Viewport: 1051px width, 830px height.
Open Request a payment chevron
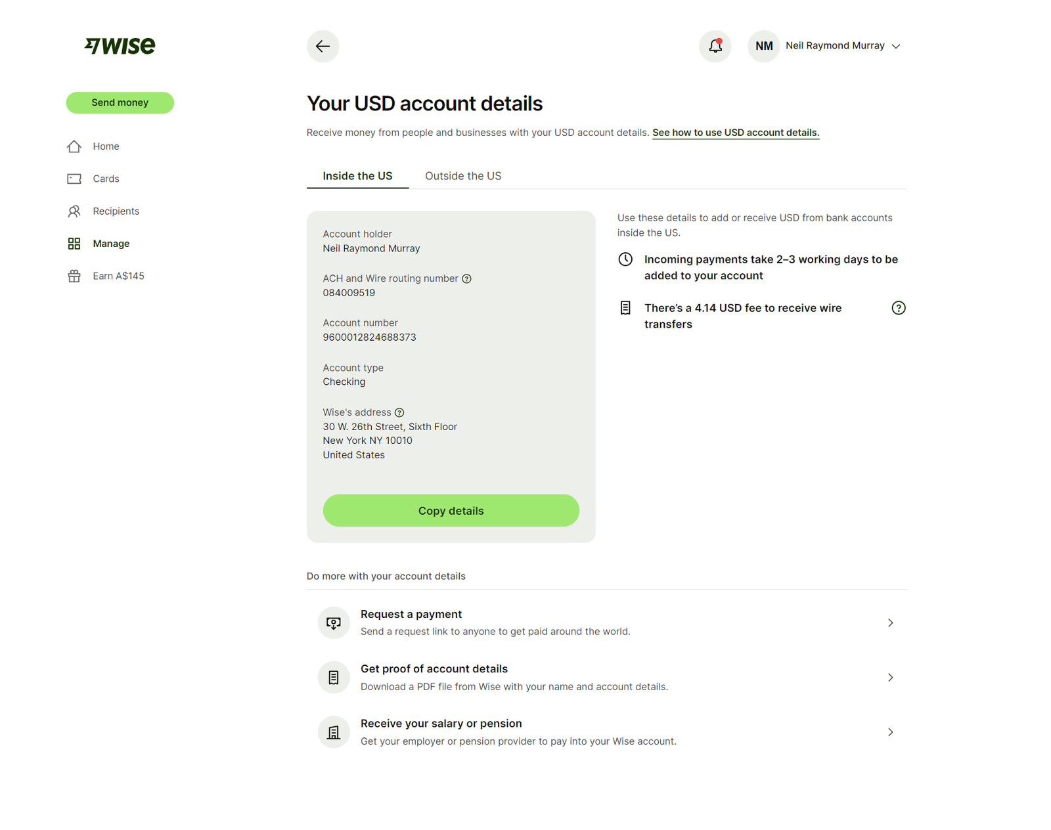pos(890,622)
